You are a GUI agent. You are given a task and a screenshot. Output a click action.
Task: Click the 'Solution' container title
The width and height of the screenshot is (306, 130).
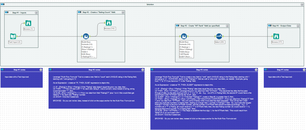pos(150,4)
